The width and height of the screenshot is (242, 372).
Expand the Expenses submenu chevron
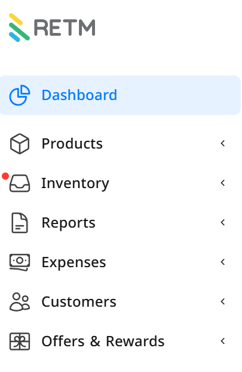[223, 262]
